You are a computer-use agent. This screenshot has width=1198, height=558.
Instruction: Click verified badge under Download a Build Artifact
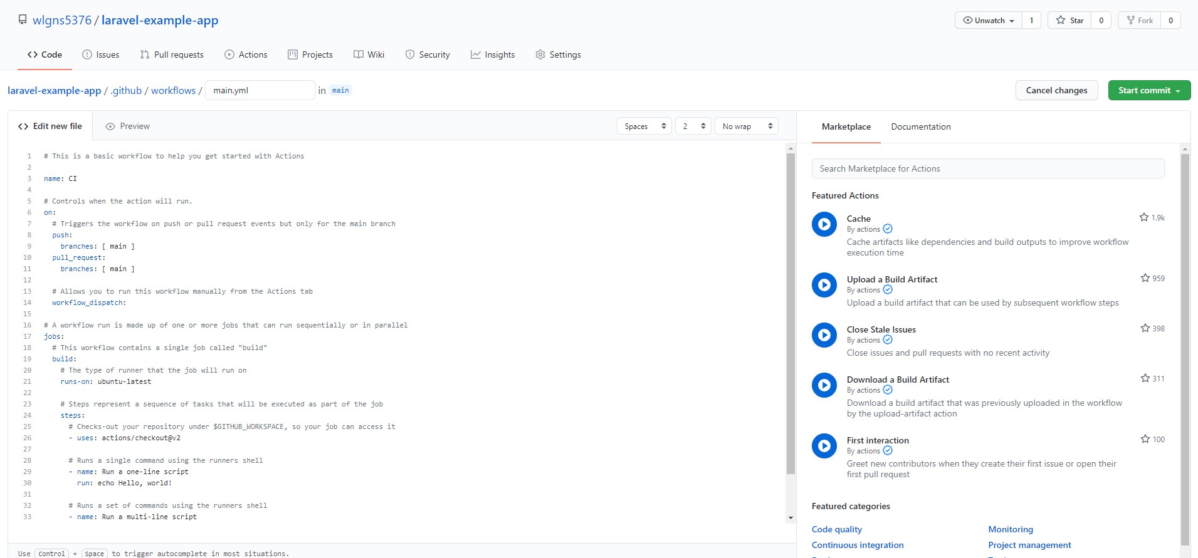888,390
